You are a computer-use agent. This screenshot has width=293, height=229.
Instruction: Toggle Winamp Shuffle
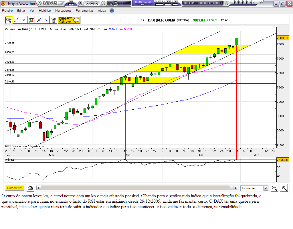pos(159,4)
